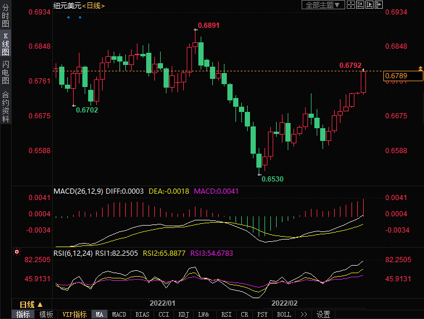Screen dimensions: 424x319
Task: Click the play-forward range icon at top right
Action: click(x=370, y=5)
